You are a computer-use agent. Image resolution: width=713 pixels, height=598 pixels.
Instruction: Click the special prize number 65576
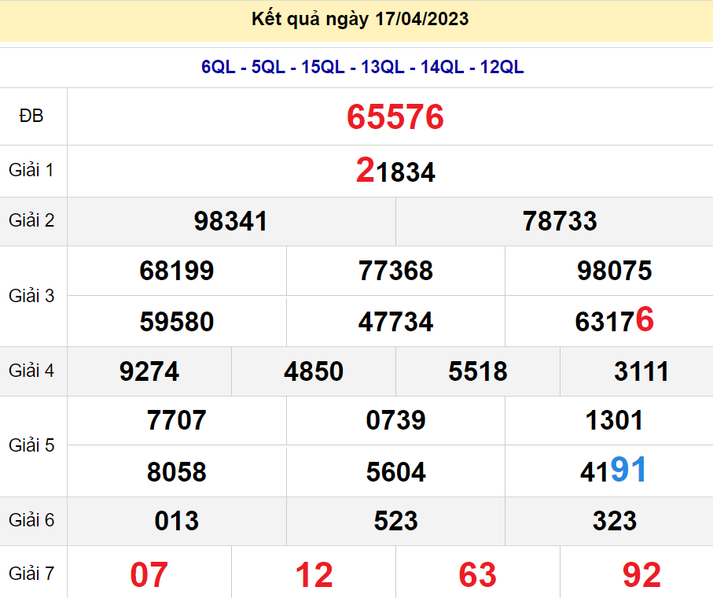(395, 117)
